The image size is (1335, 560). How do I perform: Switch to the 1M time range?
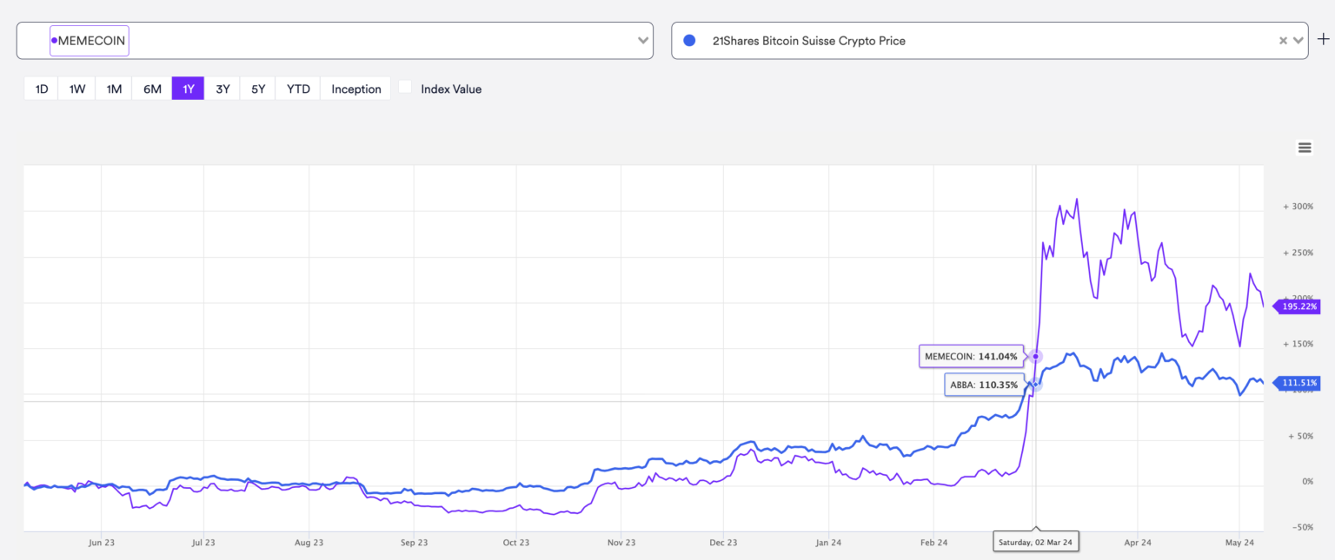click(114, 89)
